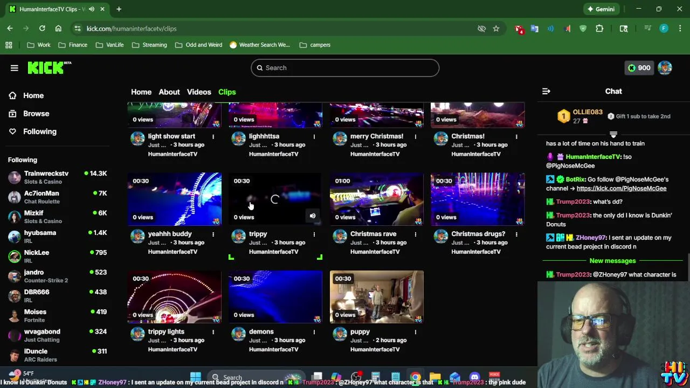
Task: Select the Clips tab
Action: (x=227, y=92)
